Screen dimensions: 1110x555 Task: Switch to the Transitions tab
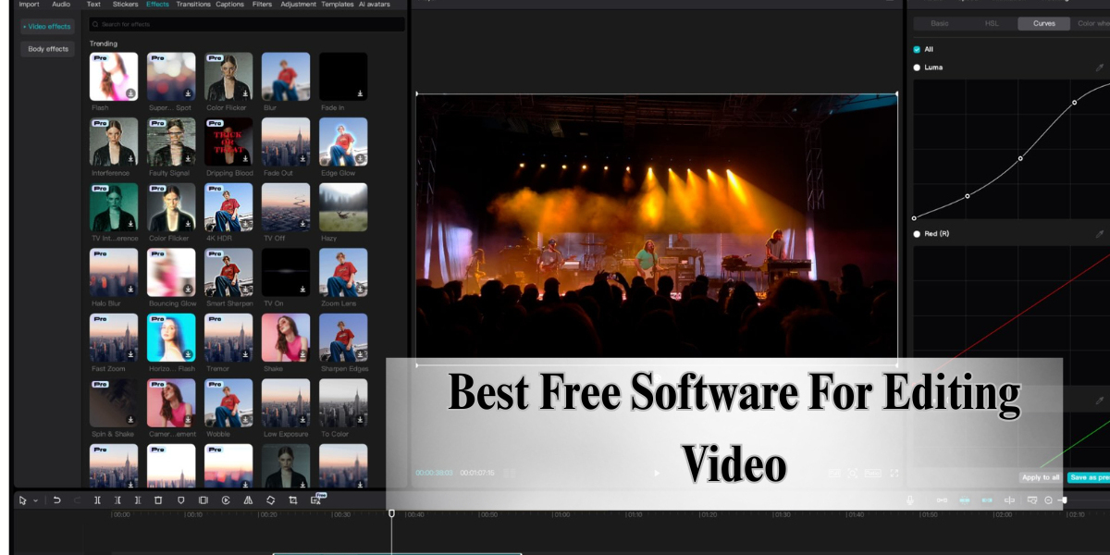click(x=193, y=4)
